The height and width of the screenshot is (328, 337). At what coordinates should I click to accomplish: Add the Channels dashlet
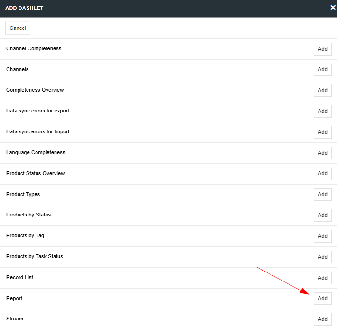pyautogui.click(x=323, y=70)
